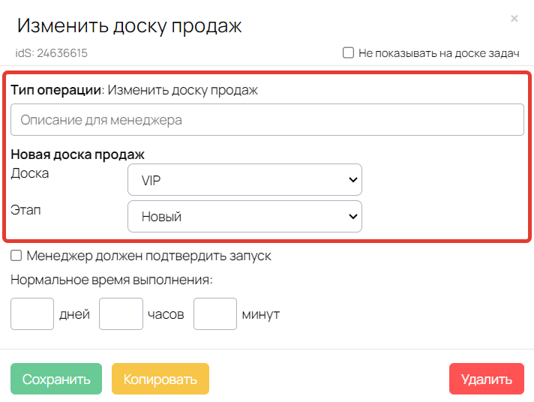The width and height of the screenshot is (534, 402).
Task: Click the dialog title Изменить доску продаж
Action: tap(130, 26)
